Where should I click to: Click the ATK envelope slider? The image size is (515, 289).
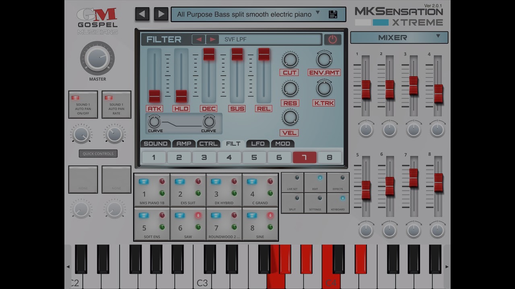coord(154,96)
